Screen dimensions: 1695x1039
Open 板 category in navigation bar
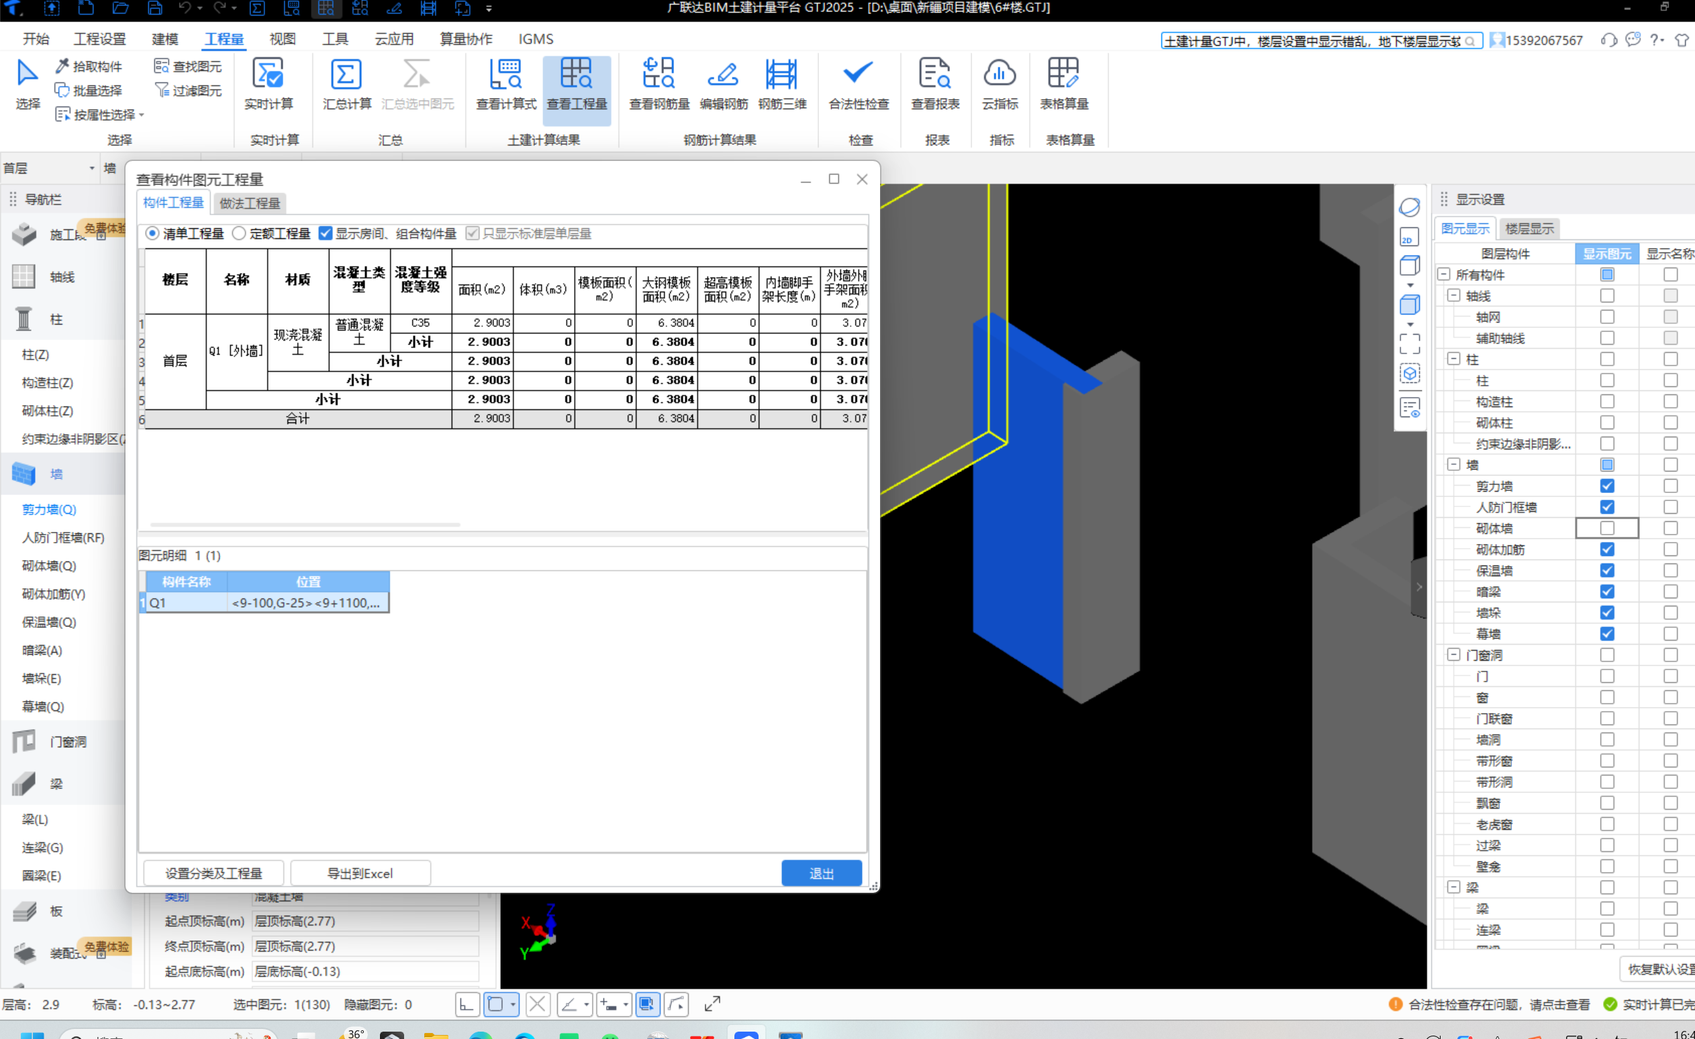56,910
